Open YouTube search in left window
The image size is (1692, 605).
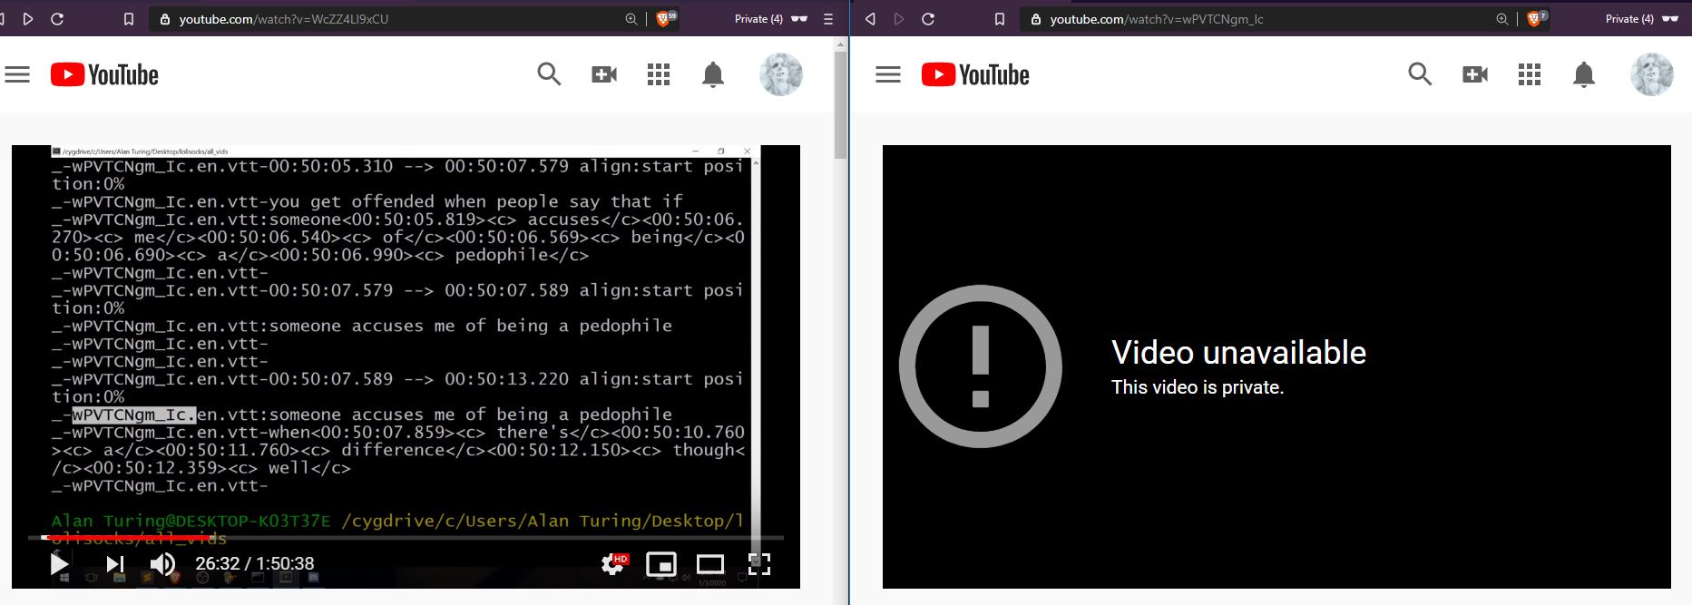[549, 74]
